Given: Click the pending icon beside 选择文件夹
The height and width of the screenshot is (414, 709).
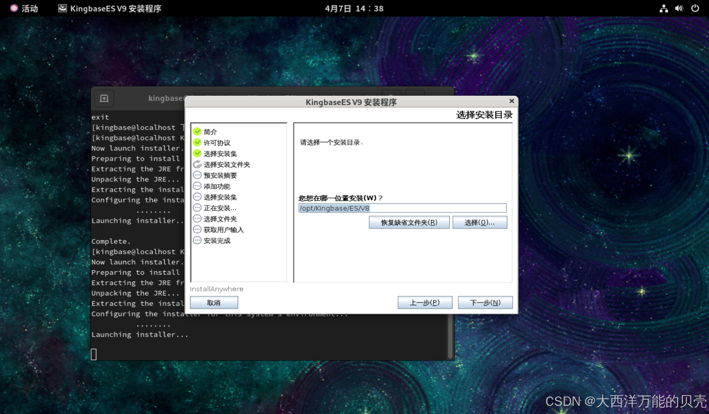Looking at the screenshot, I should tap(197, 219).
